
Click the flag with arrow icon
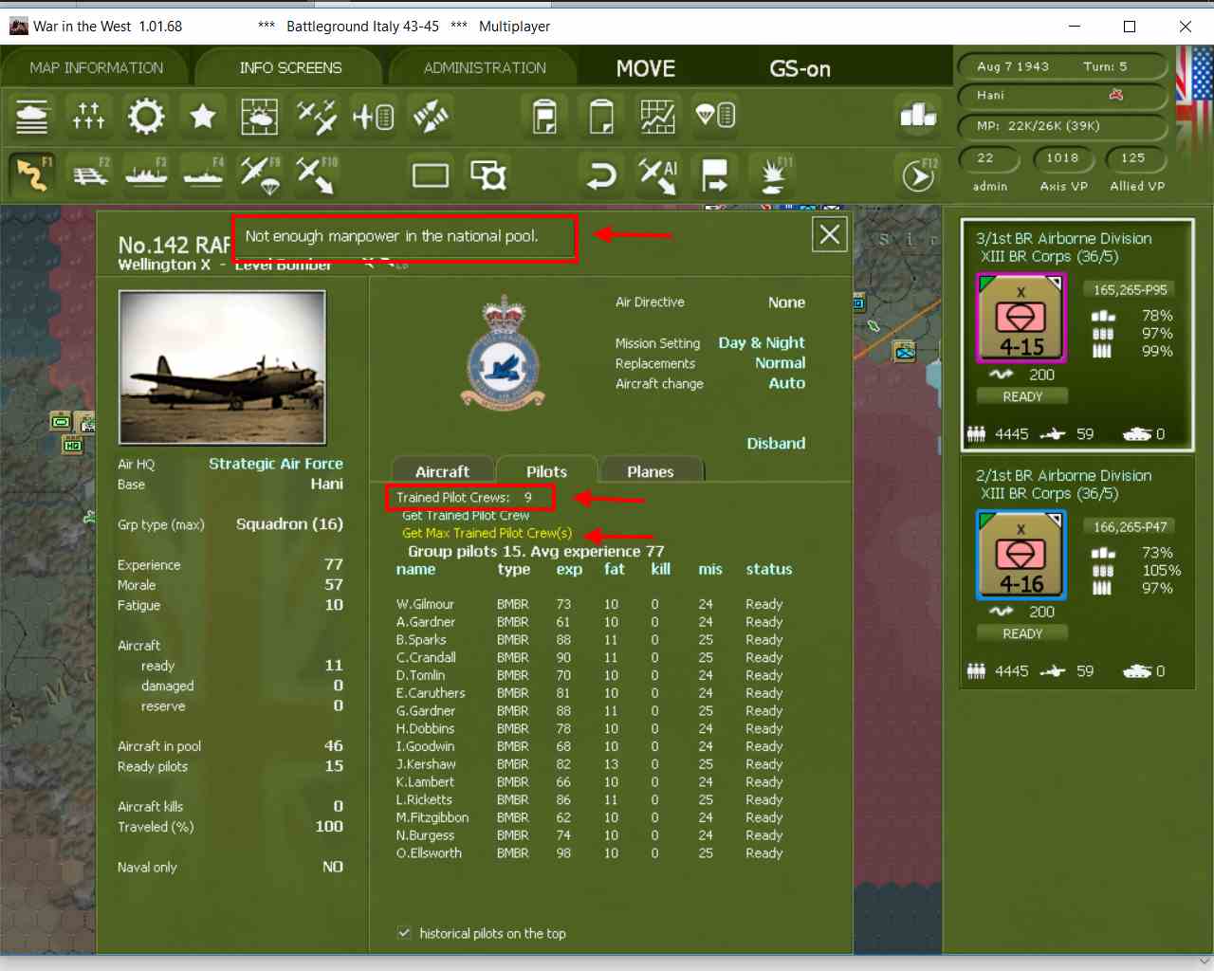pos(715,174)
